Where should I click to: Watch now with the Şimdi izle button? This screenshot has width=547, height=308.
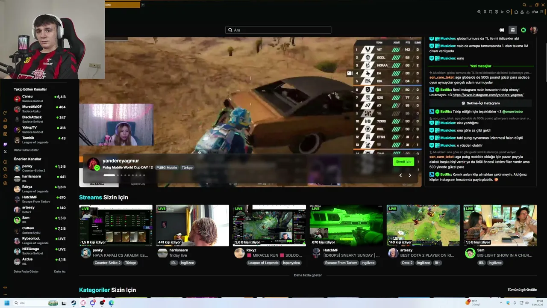pyautogui.click(x=403, y=162)
